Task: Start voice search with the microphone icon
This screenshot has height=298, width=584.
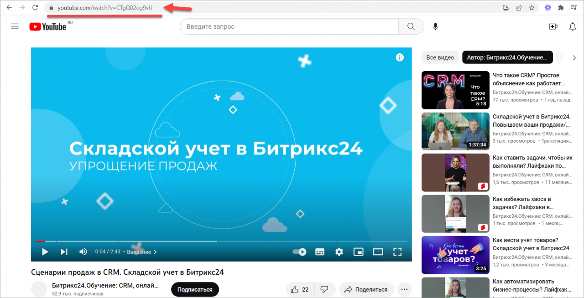Action: [x=435, y=26]
